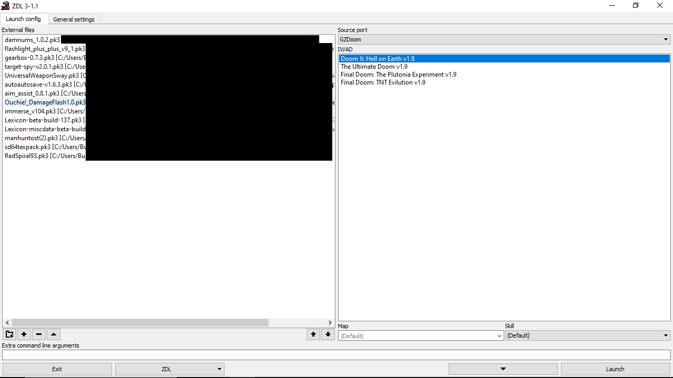The image size is (673, 378).
Task: Click the Exit button
Action: point(57,369)
